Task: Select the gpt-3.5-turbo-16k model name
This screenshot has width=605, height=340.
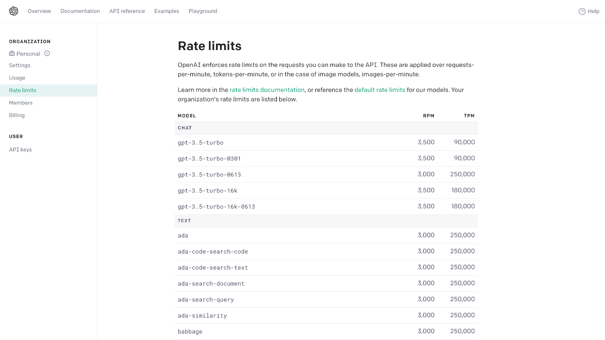Action: click(x=207, y=191)
